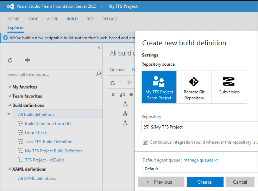Toggle the Continuous integration checkbox
This screenshot has width=258, height=191.
click(145, 142)
